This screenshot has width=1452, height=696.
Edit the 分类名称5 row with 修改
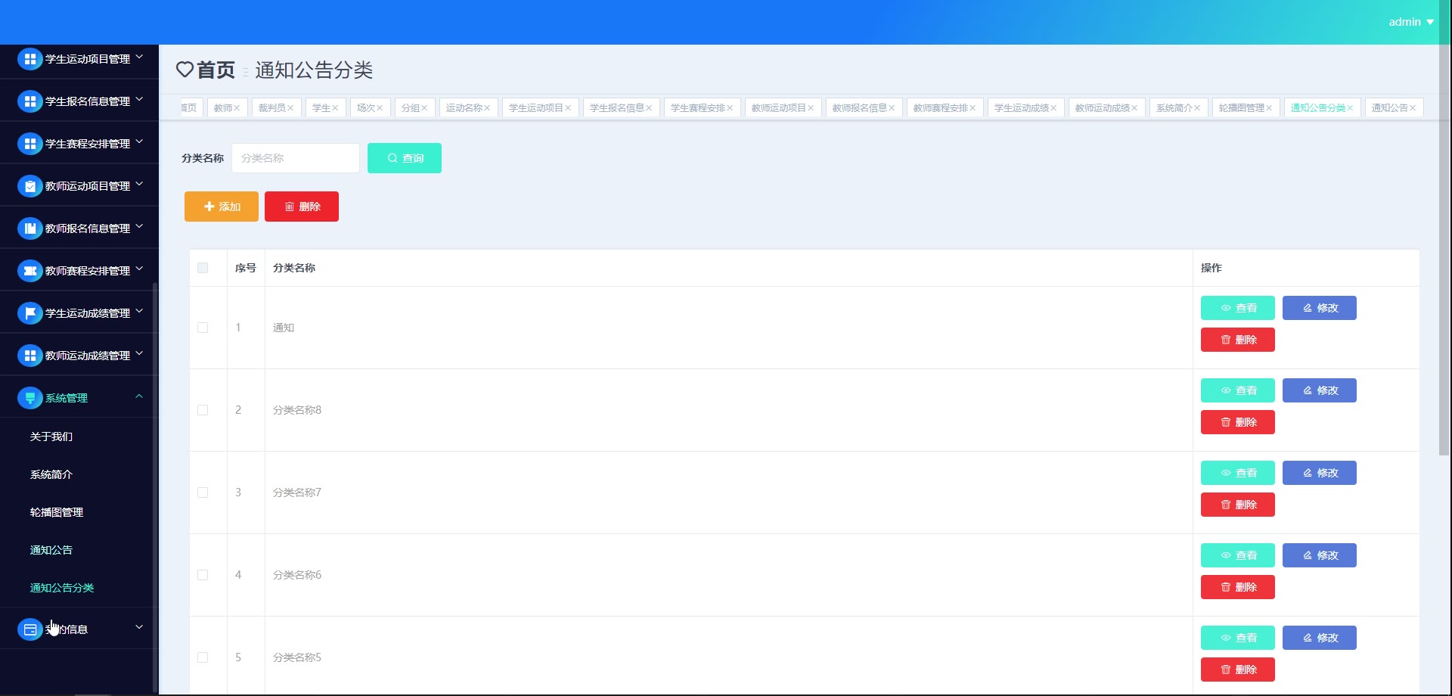1320,638
